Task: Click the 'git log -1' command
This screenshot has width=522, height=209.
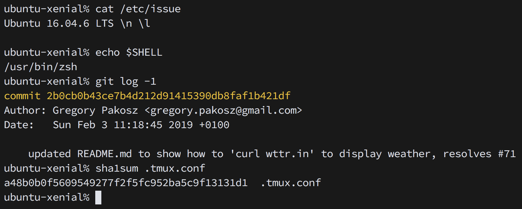Action: [126, 81]
